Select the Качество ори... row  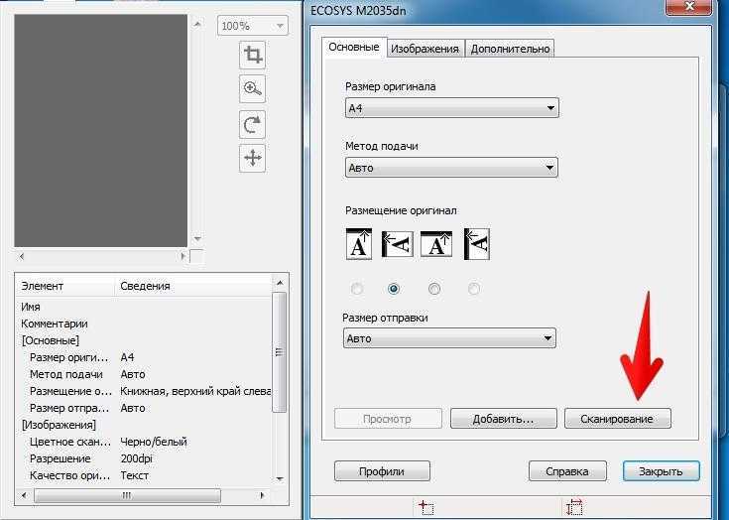coord(144,475)
